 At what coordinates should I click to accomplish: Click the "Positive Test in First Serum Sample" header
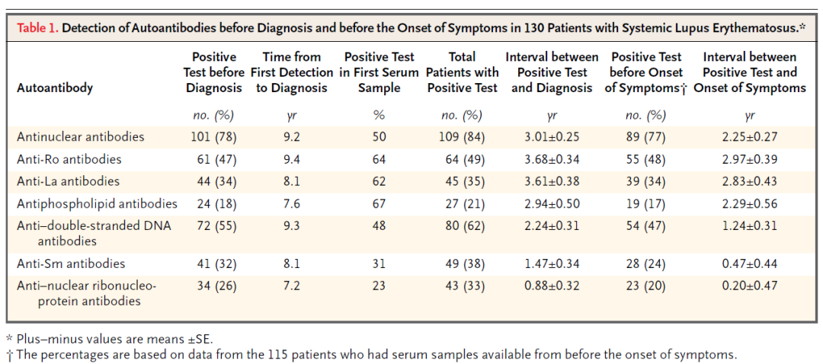tap(379, 72)
